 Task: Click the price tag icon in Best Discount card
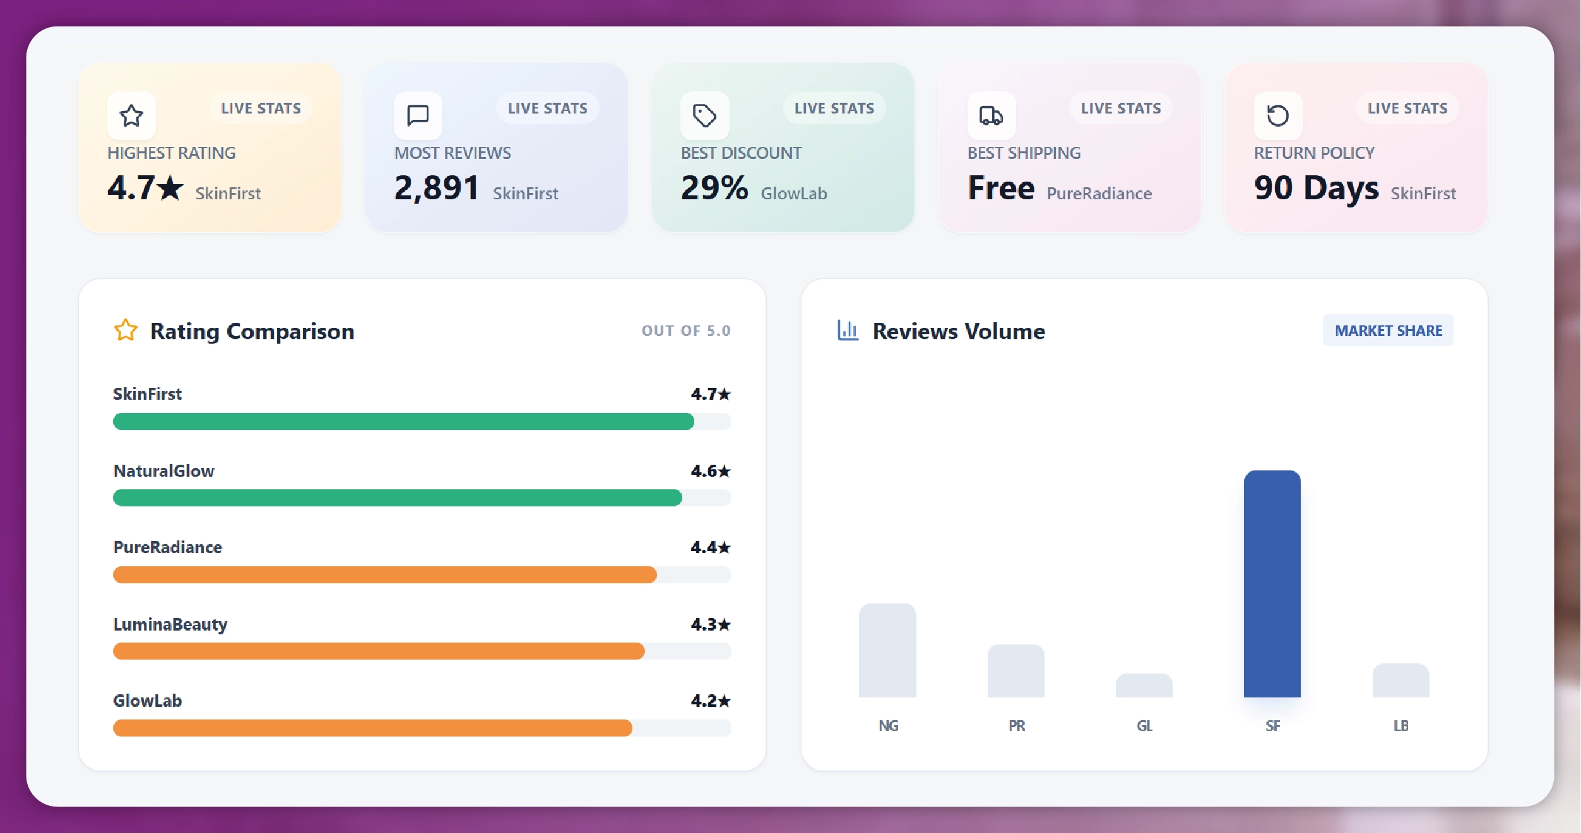[704, 115]
